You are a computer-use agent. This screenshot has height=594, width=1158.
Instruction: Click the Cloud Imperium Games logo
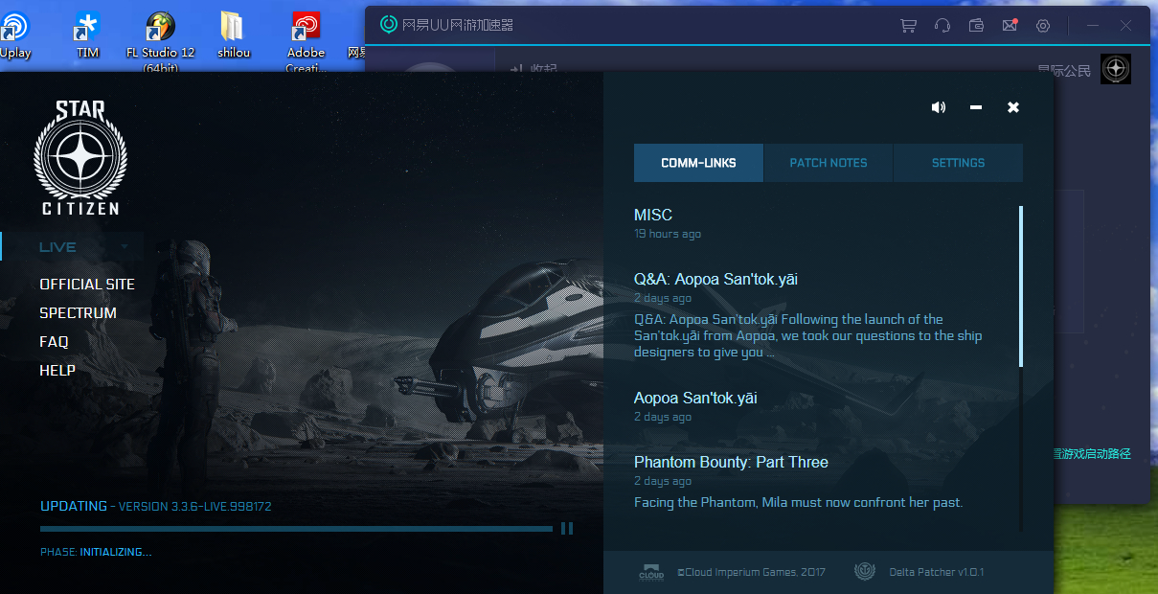click(x=651, y=572)
